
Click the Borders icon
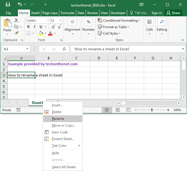click(29, 33)
